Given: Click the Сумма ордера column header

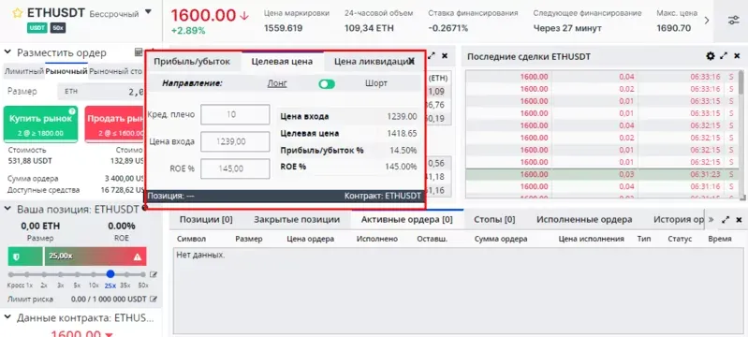Looking at the screenshot, I should point(501,239).
